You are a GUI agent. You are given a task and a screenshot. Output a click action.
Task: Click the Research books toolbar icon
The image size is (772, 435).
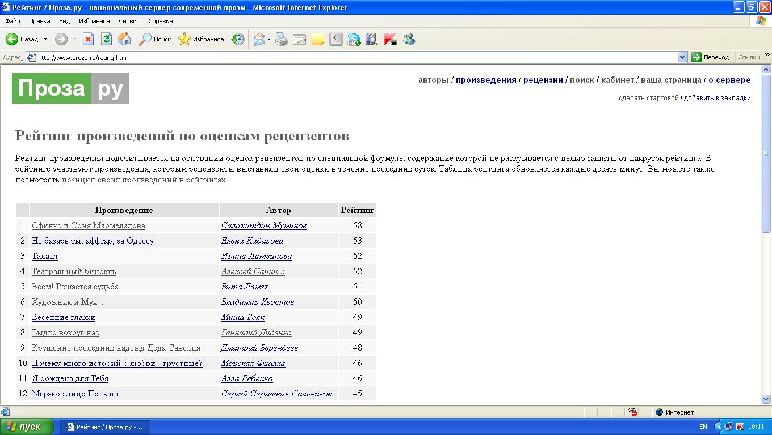[x=372, y=39]
